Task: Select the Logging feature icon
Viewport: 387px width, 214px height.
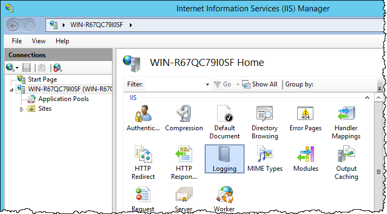Action: [x=225, y=159]
